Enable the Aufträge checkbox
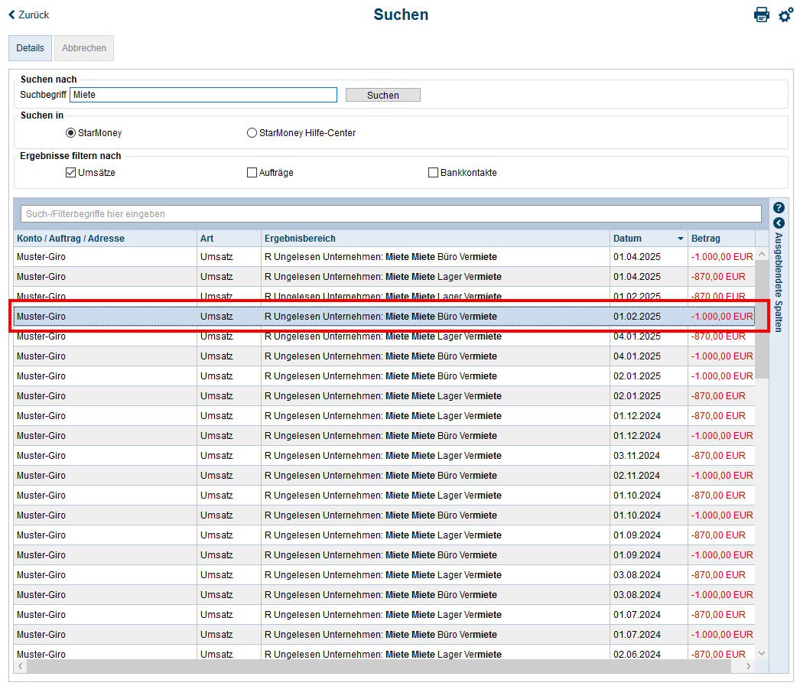This screenshot has height=686, width=800. [x=252, y=172]
